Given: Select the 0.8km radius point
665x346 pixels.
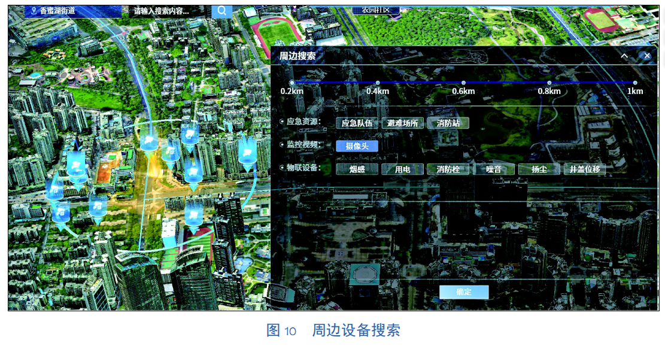Looking at the screenshot, I should (x=549, y=83).
